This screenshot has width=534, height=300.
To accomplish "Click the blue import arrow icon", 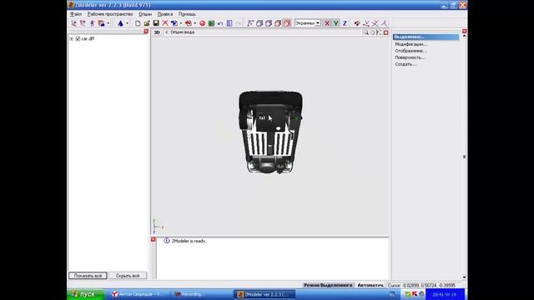I will tap(174, 23).
